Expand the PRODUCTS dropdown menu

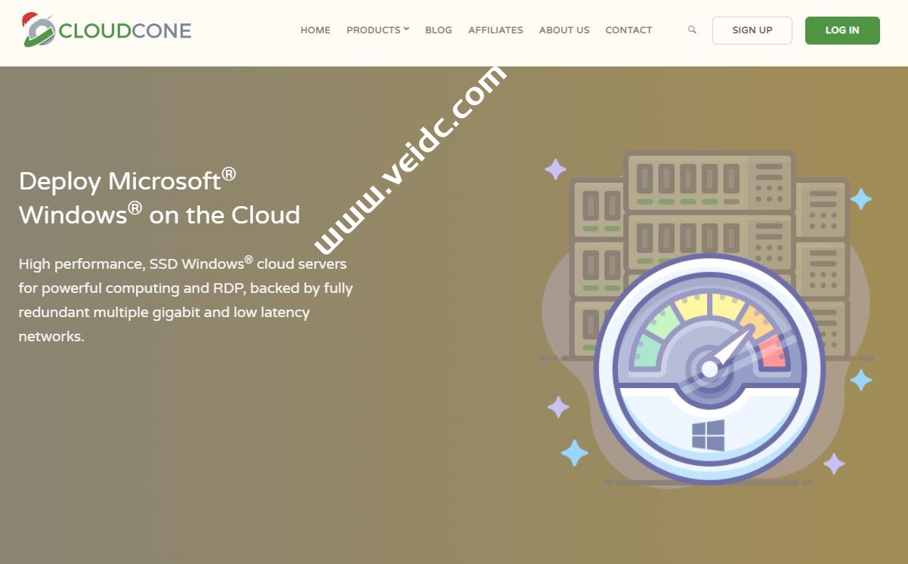click(x=373, y=30)
